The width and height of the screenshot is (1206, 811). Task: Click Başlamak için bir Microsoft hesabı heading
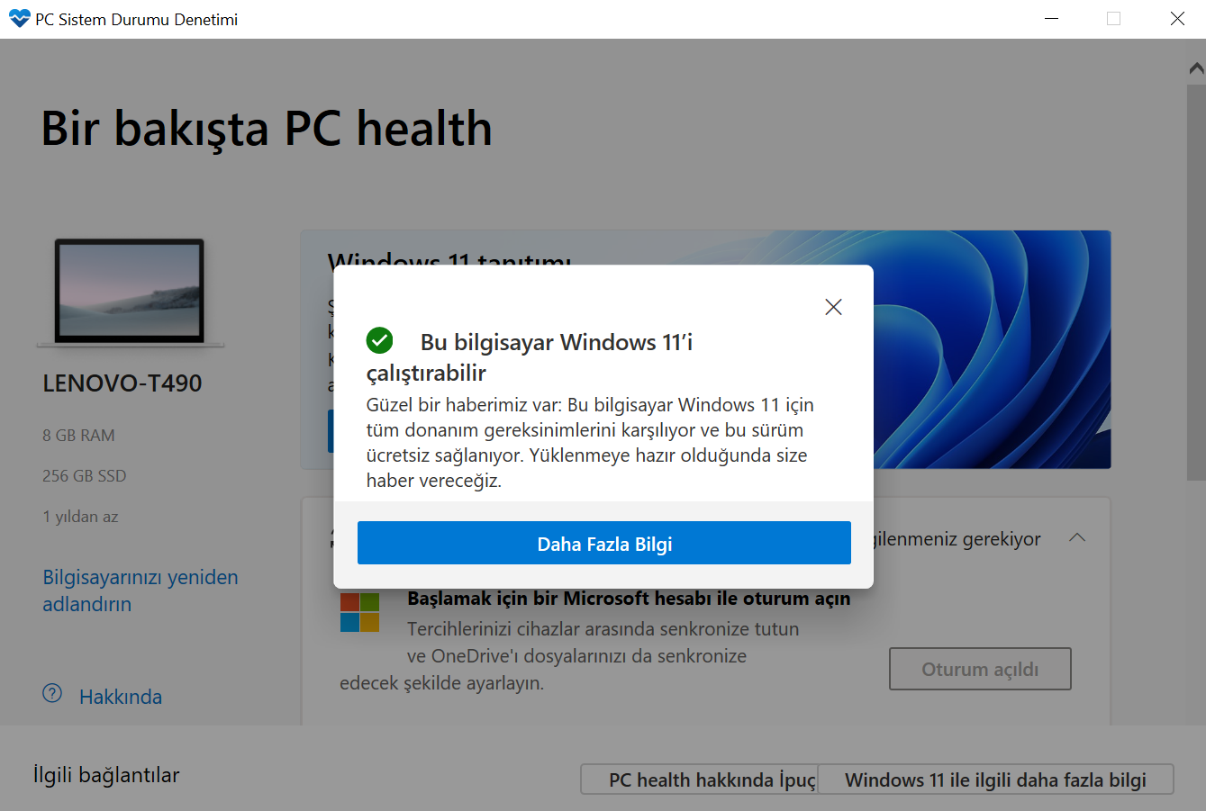pos(629,599)
